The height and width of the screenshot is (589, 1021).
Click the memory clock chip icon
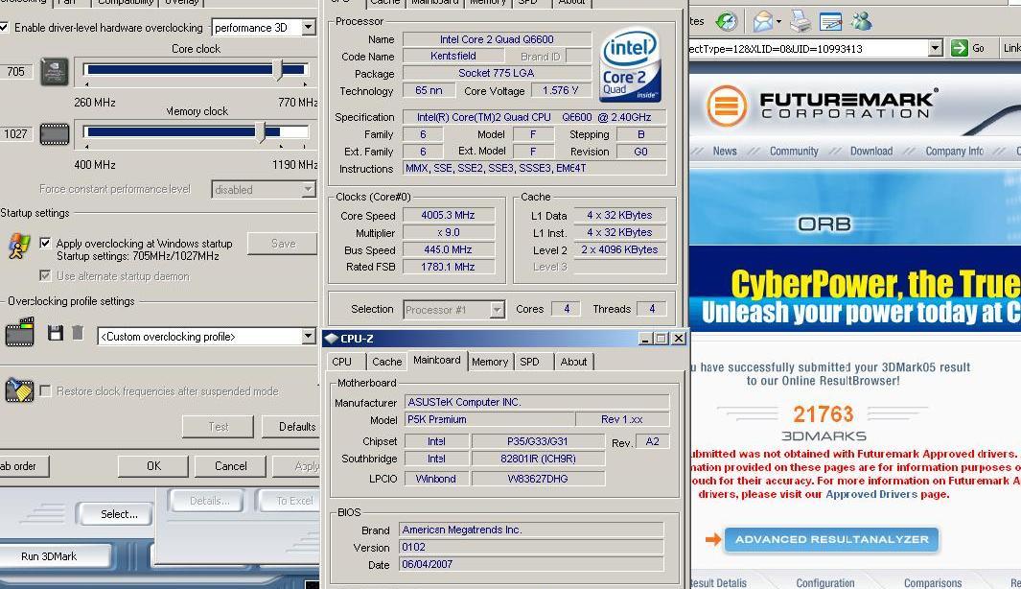(55, 134)
